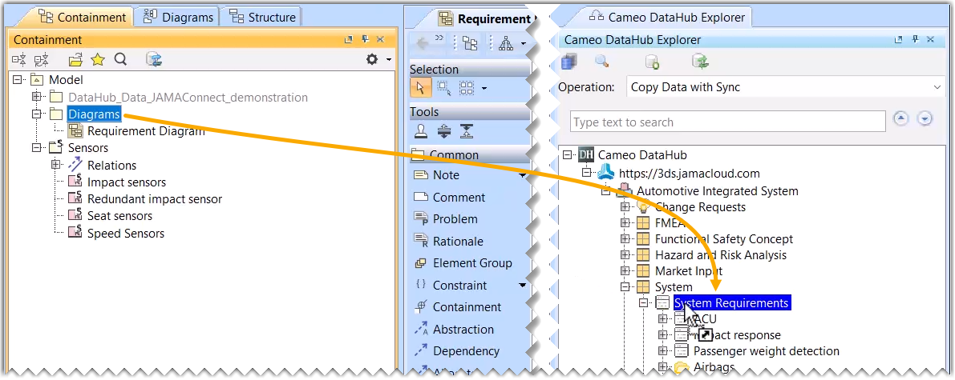Click the third Tools icon with bars

click(467, 130)
